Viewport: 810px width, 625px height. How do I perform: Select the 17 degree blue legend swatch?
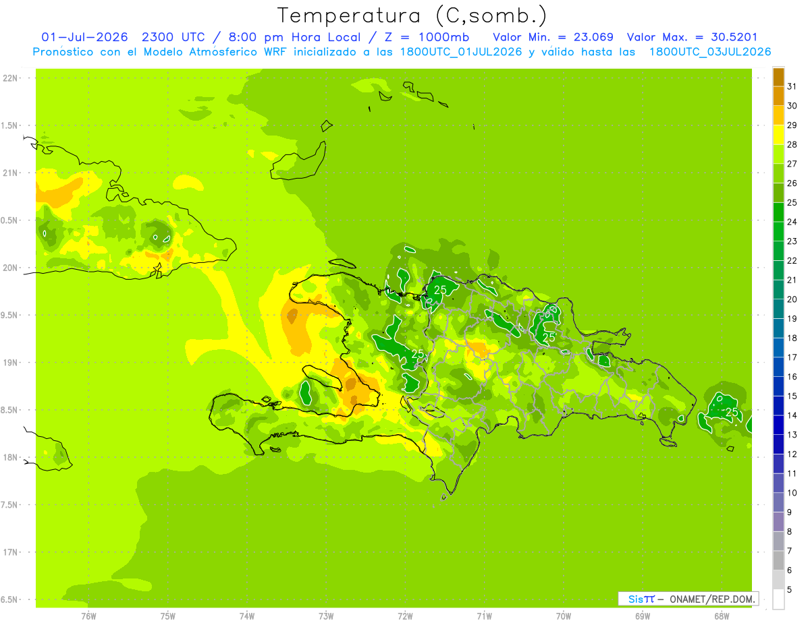tap(778, 347)
